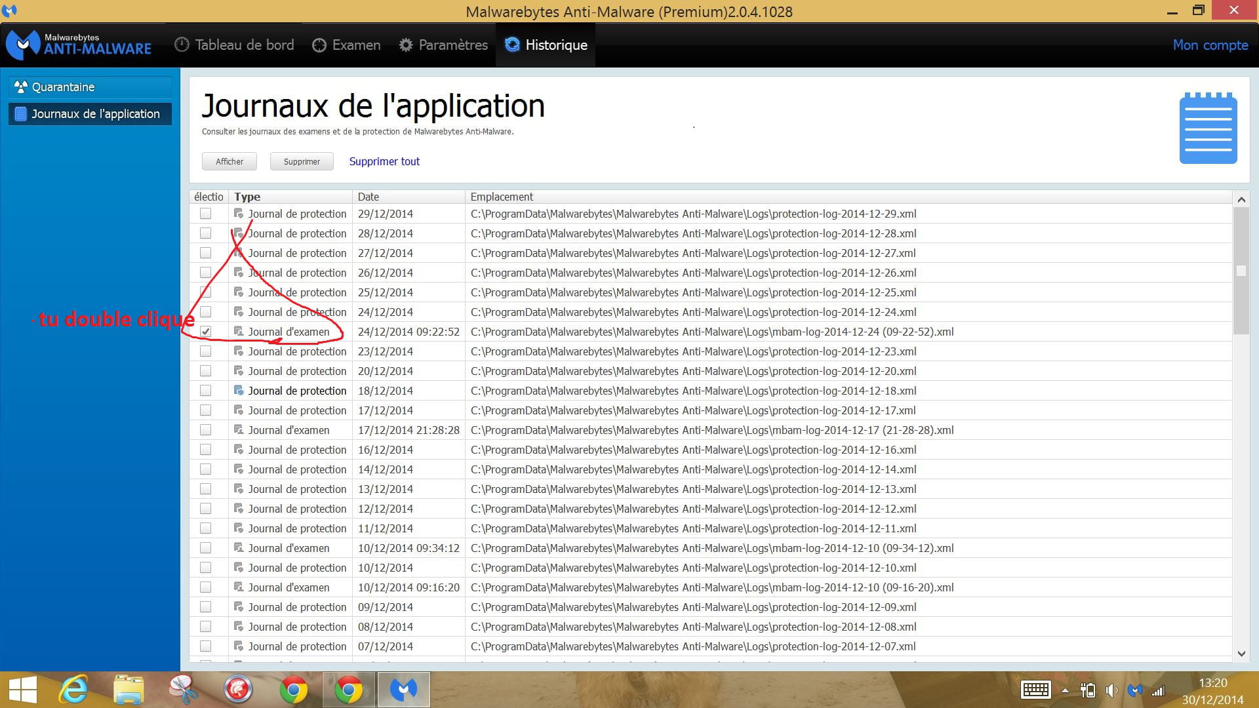
Task: Click the volume speaker tray icon
Action: (1111, 690)
